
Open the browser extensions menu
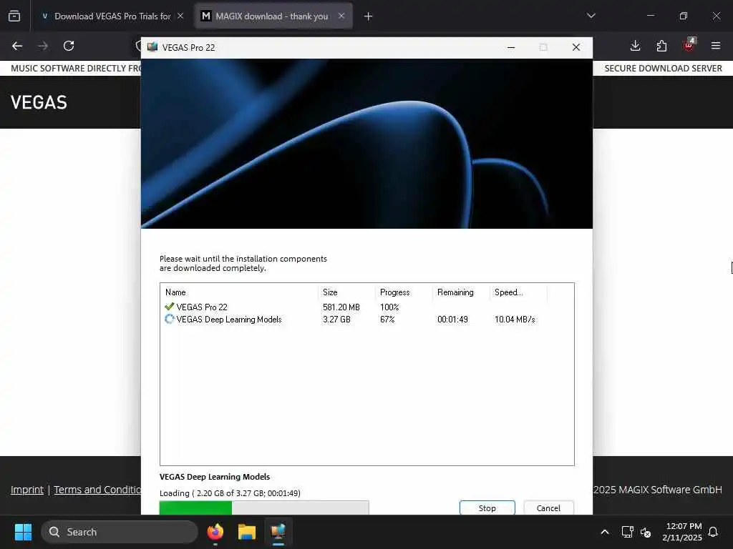pos(661,46)
